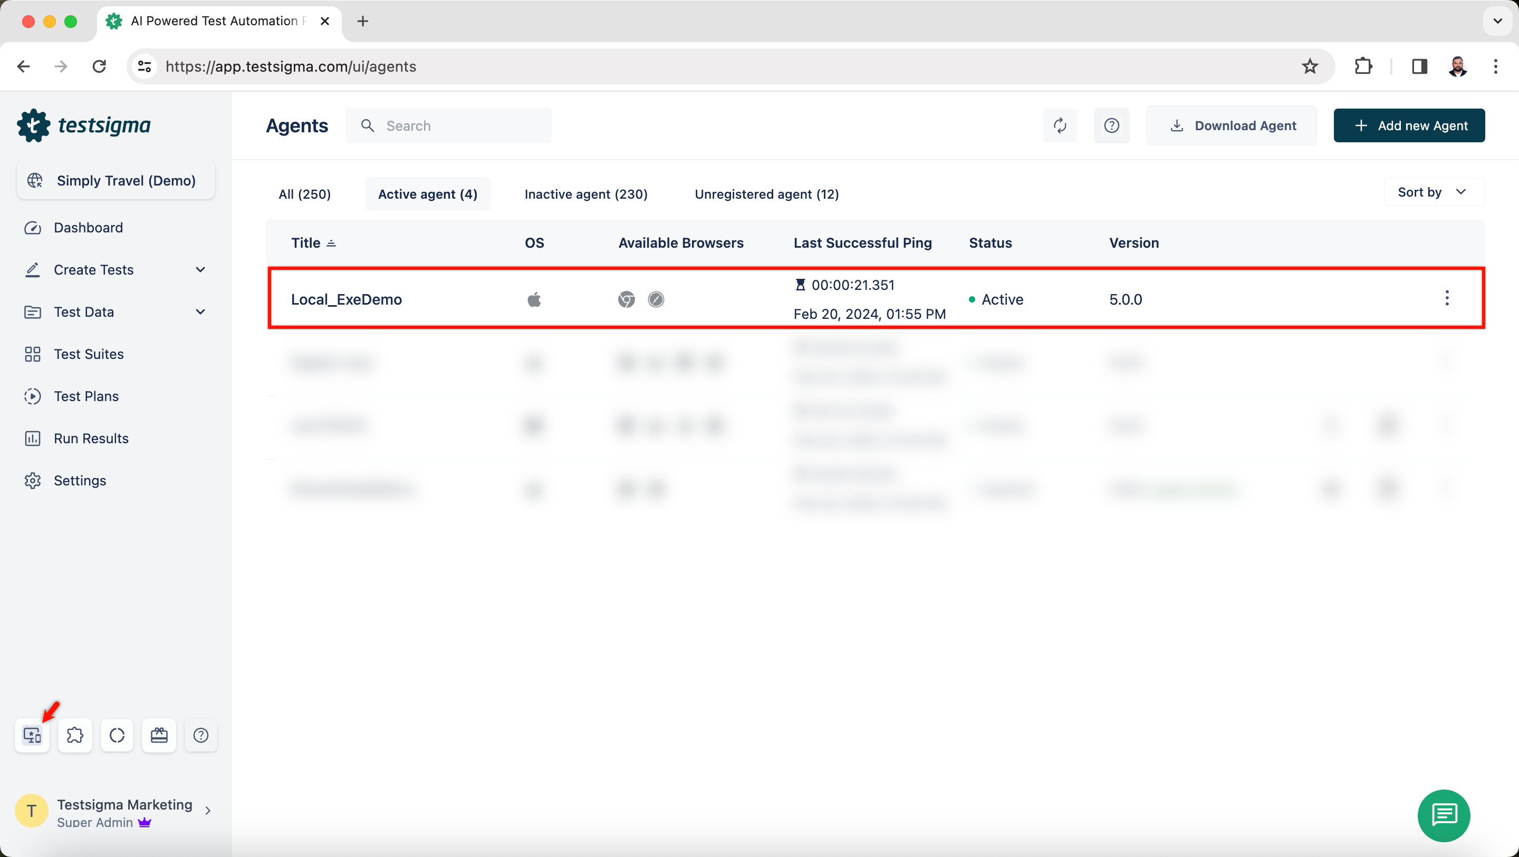The height and width of the screenshot is (857, 1519).
Task: Expand the Create Tests chevron
Action: (200, 270)
